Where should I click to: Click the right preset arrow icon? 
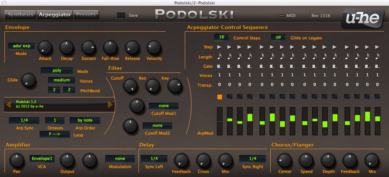(x=110, y=105)
